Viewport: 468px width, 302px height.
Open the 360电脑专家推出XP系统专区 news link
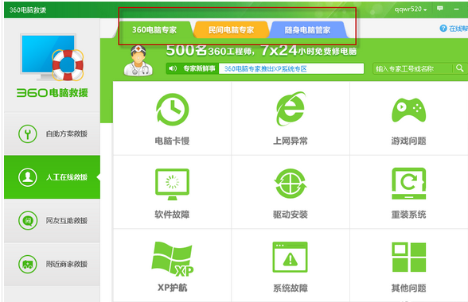[x=266, y=69]
